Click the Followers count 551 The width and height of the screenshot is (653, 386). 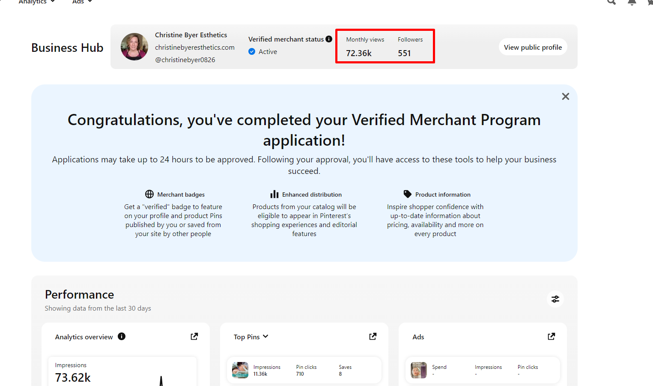[x=404, y=53]
